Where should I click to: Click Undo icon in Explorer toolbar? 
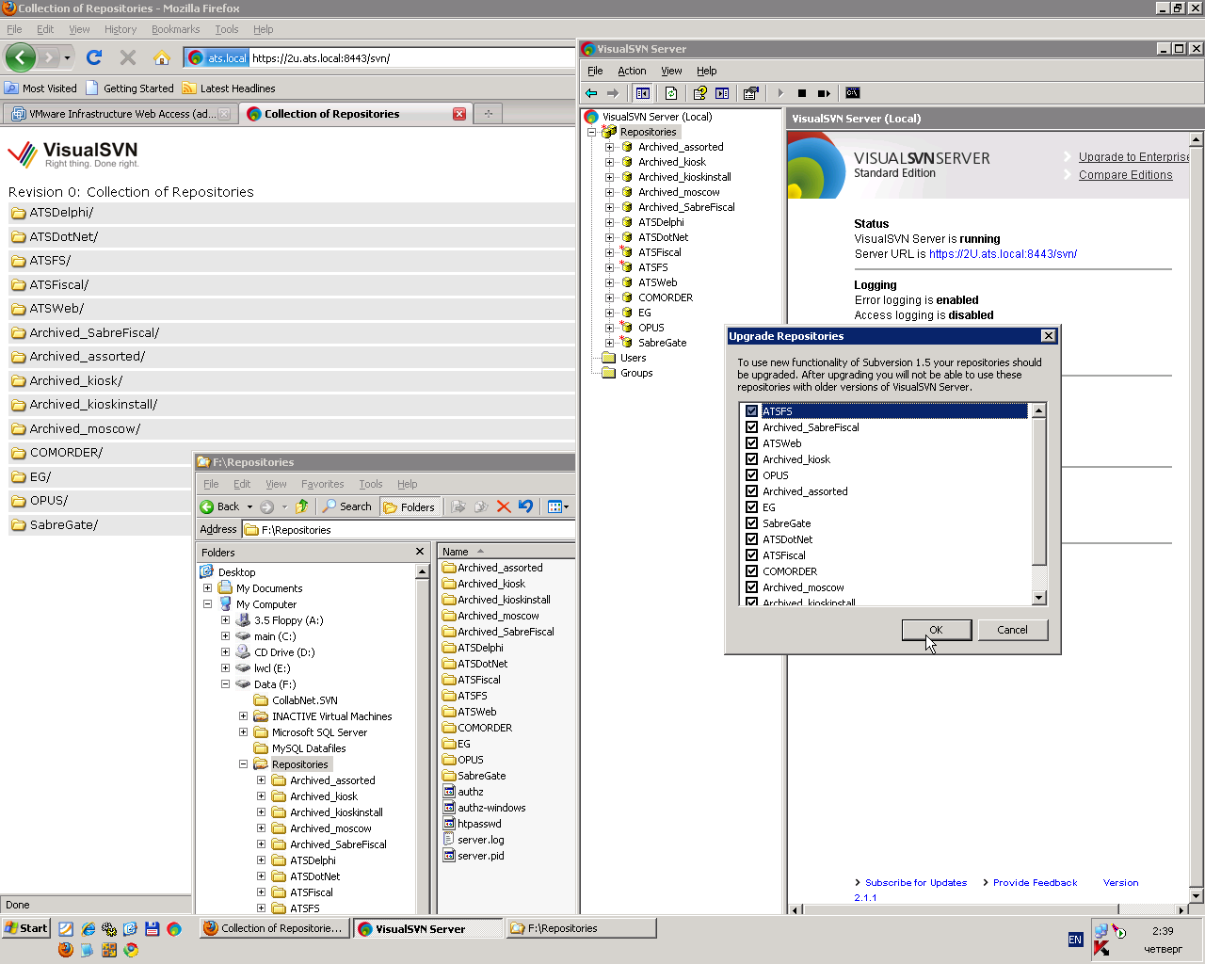pos(525,506)
